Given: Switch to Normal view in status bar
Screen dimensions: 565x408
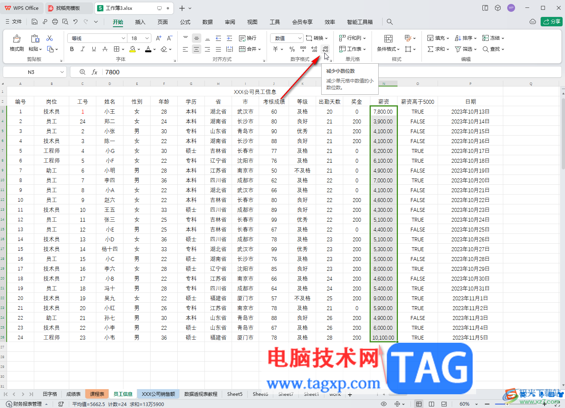Looking at the screenshot, I should click(419, 404).
